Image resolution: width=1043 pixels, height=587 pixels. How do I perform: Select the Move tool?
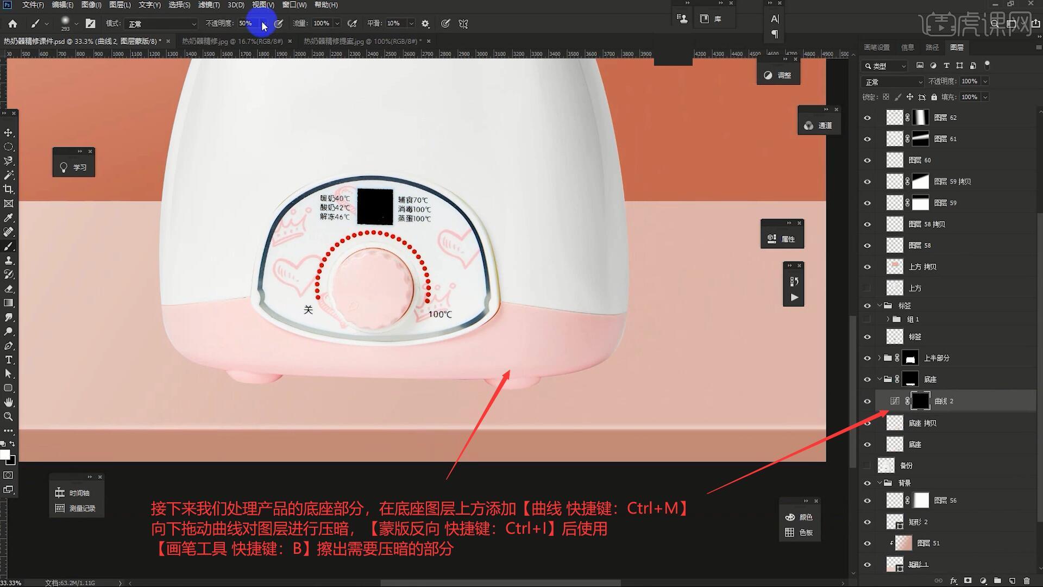tap(9, 133)
